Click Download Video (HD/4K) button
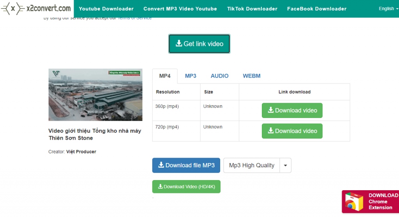 [x=186, y=187]
